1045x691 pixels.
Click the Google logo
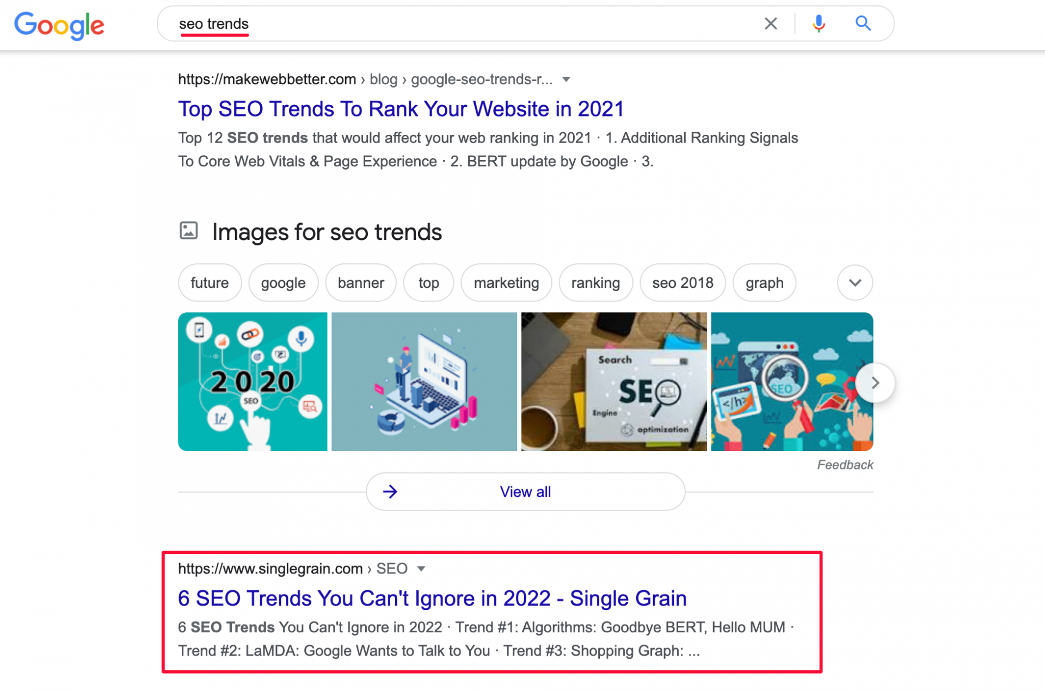coord(59,25)
